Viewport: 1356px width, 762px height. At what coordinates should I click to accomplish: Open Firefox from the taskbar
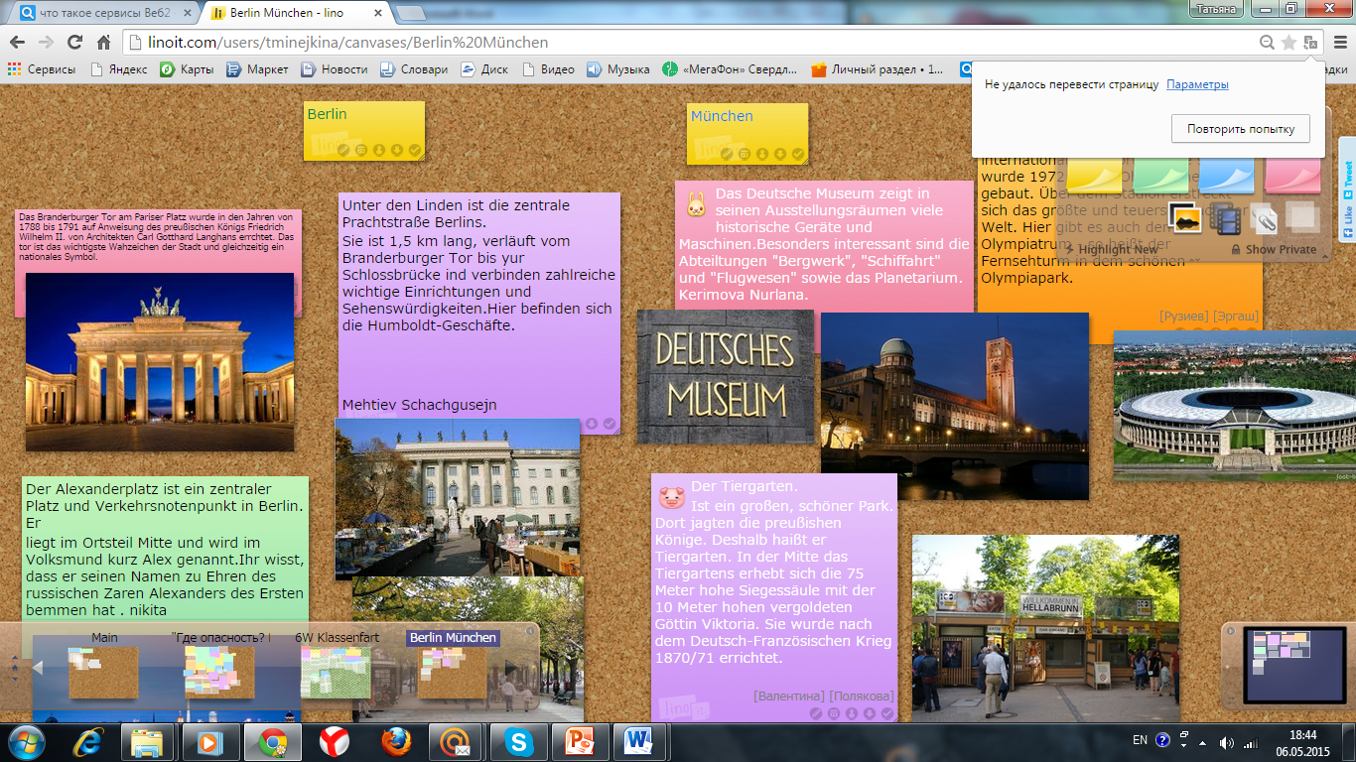coord(396,741)
